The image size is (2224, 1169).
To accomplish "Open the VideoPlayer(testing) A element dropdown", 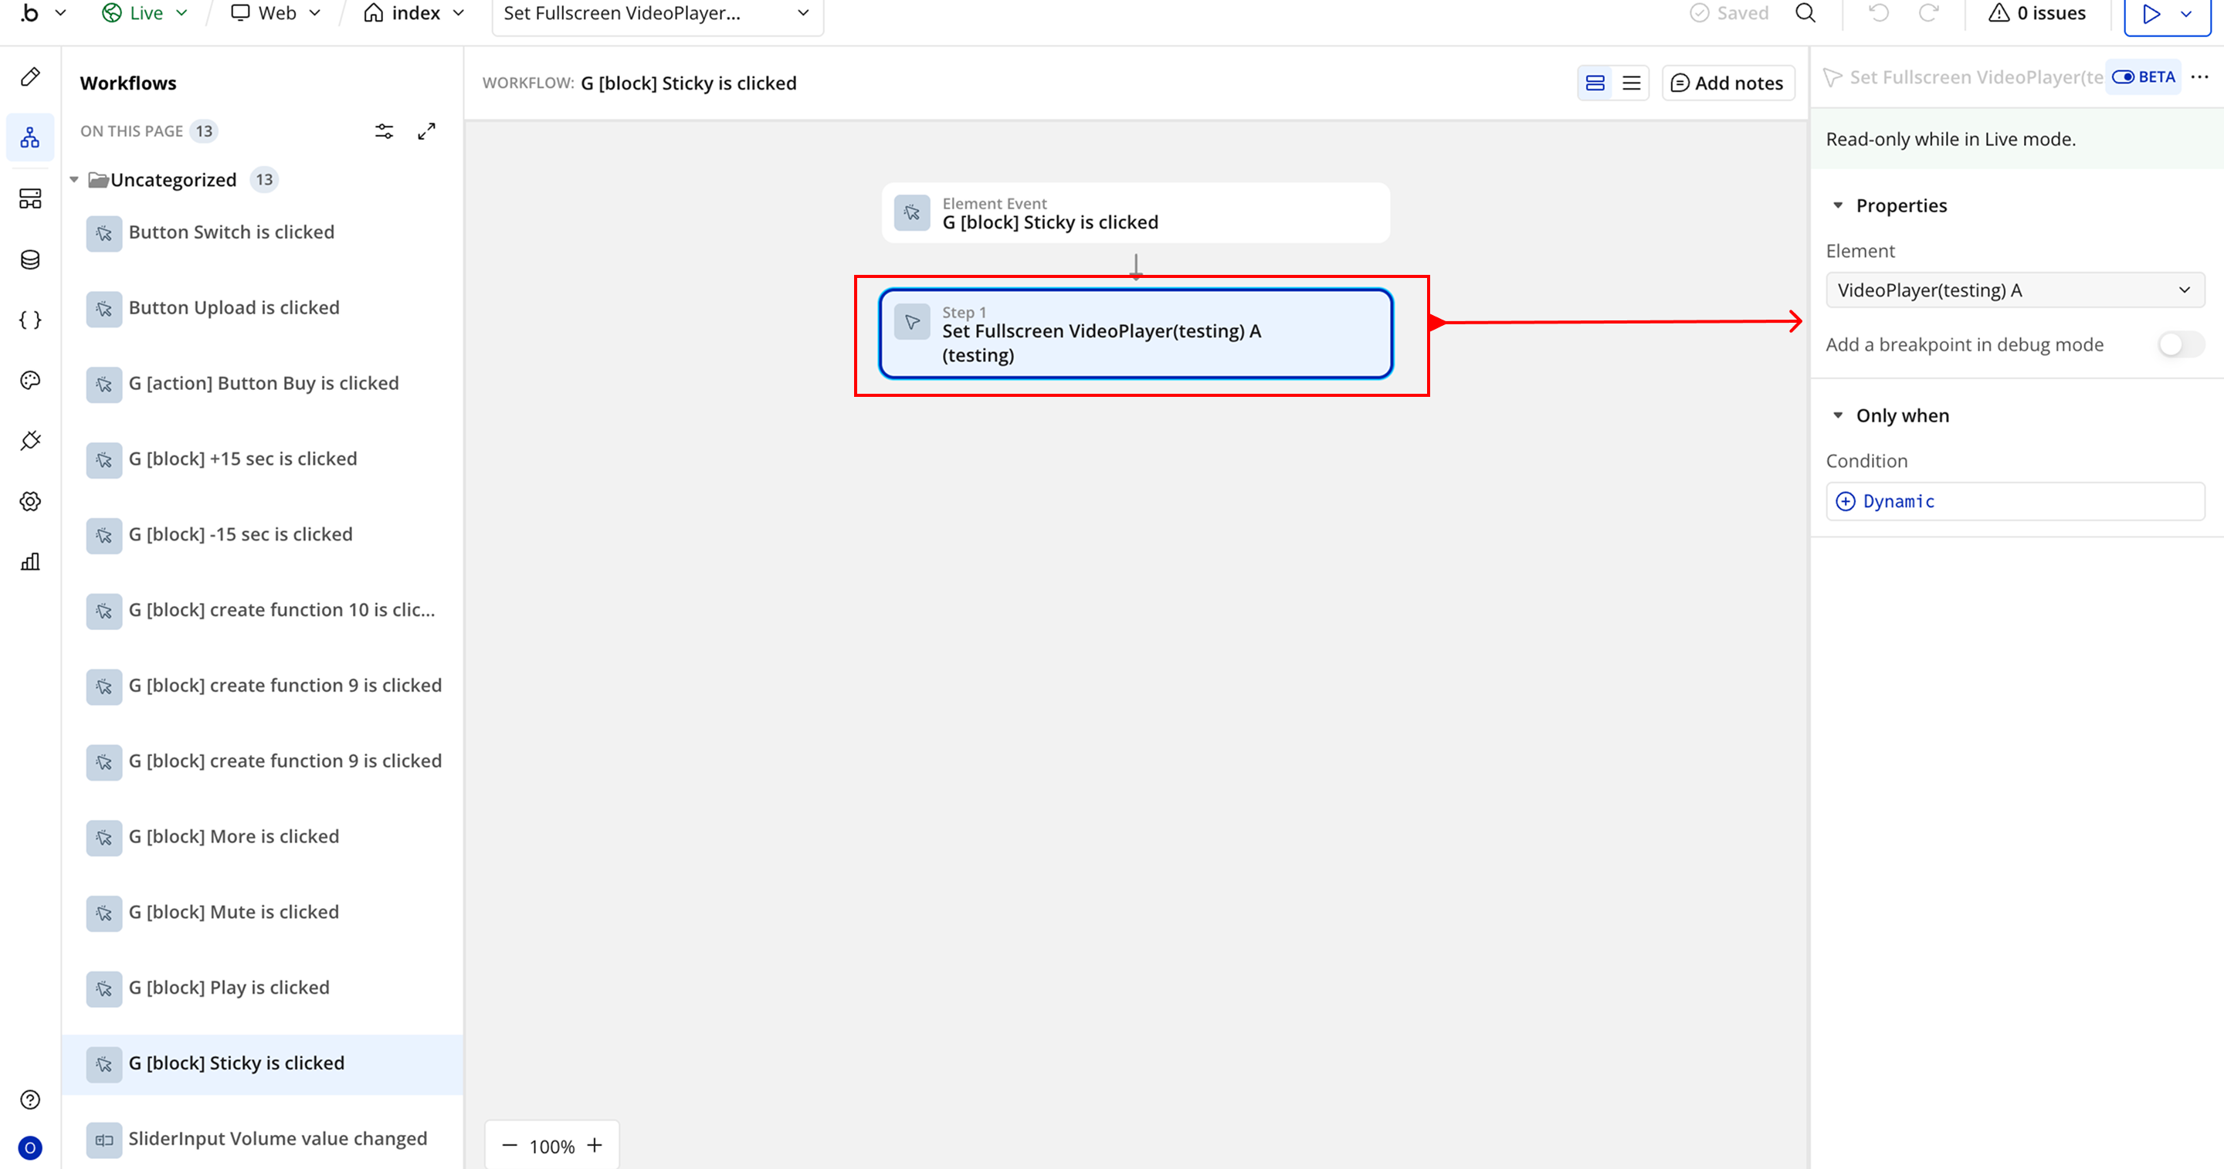I will 2014,290.
